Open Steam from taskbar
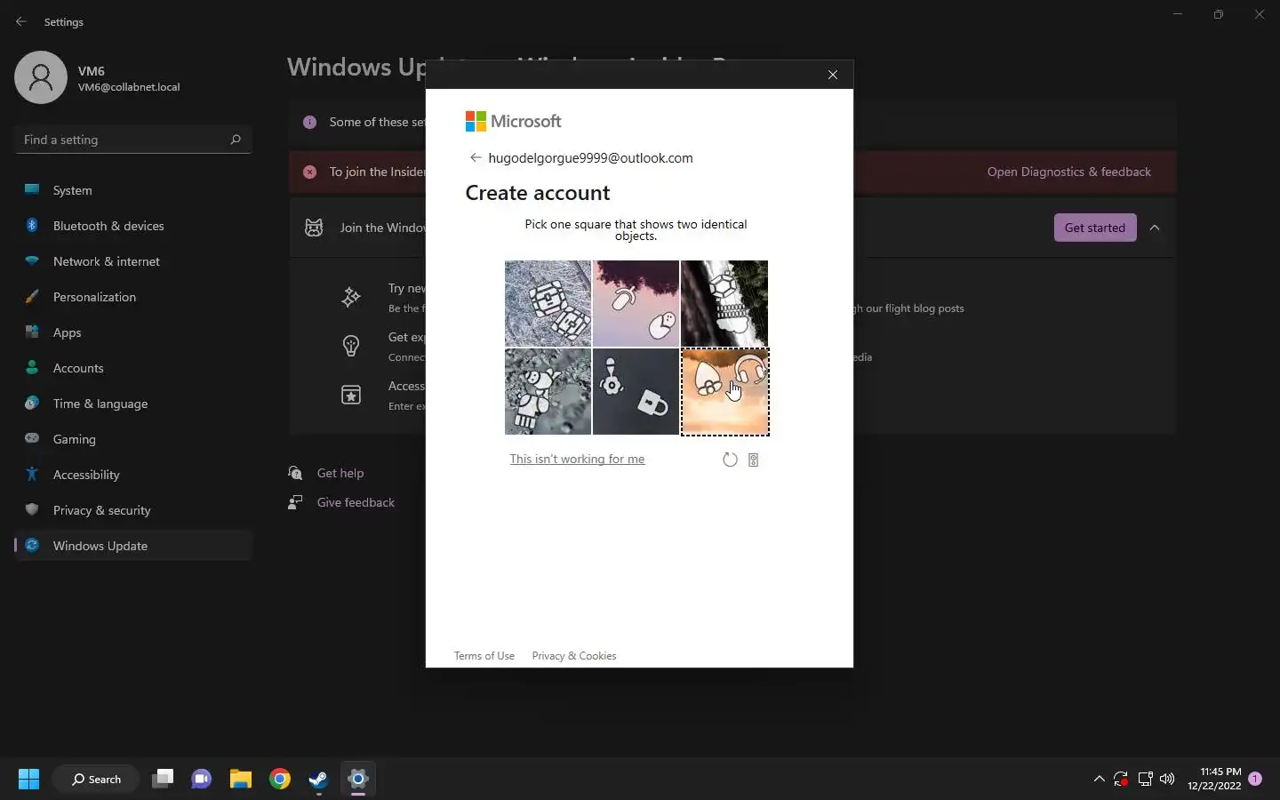 (319, 780)
